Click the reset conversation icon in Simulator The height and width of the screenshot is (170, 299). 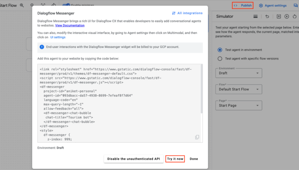point(294,17)
